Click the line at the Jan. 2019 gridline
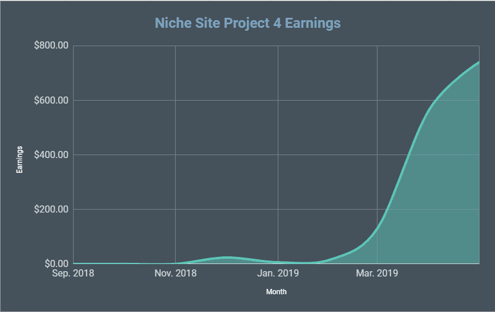Image resolution: width=495 pixels, height=312 pixels. [x=278, y=262]
